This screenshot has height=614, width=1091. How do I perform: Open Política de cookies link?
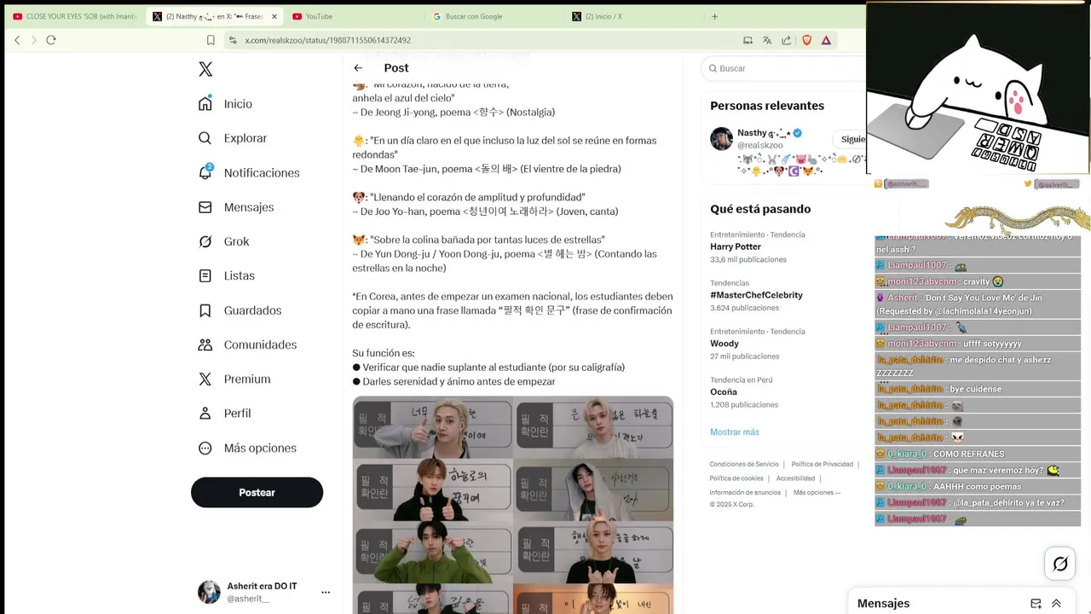pyautogui.click(x=736, y=478)
